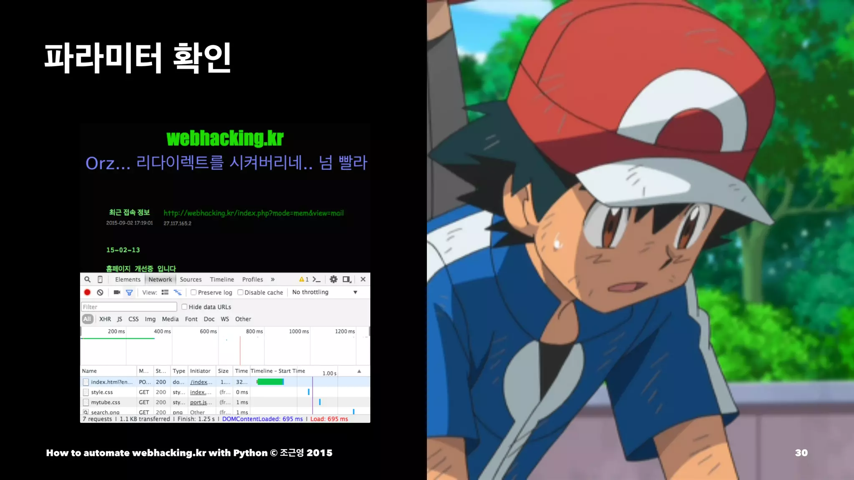Click the index.html file icon in the request list
The height and width of the screenshot is (480, 854).
pos(85,382)
